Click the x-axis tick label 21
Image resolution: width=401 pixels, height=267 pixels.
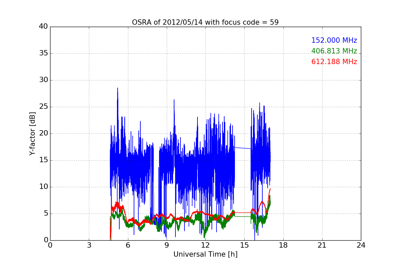coord(322,245)
